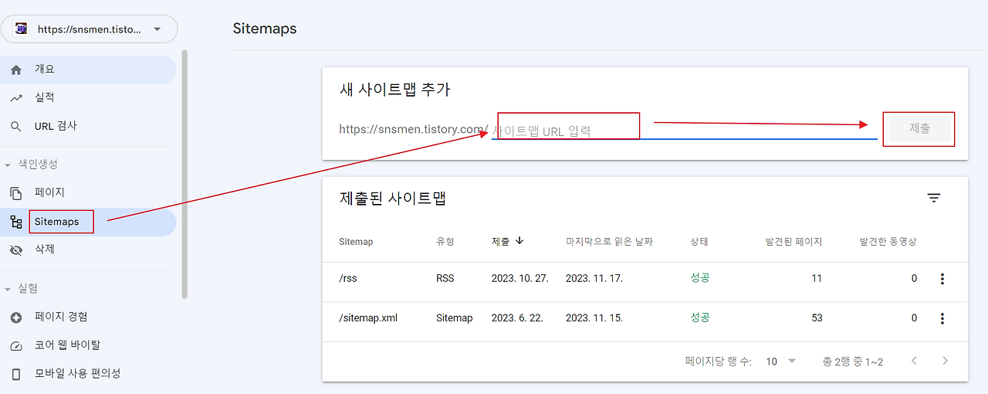Click the trend-line icon beside 실적
Viewport: 988px width, 394px height.
(x=16, y=98)
